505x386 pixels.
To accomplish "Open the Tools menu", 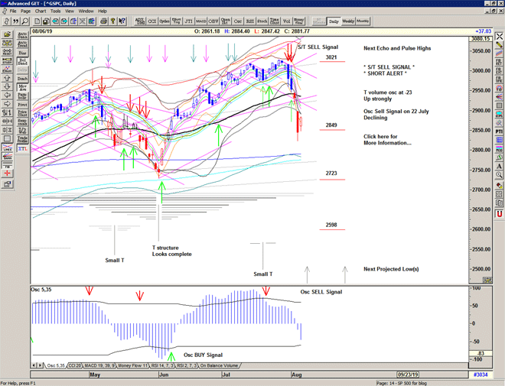I will point(55,11).
